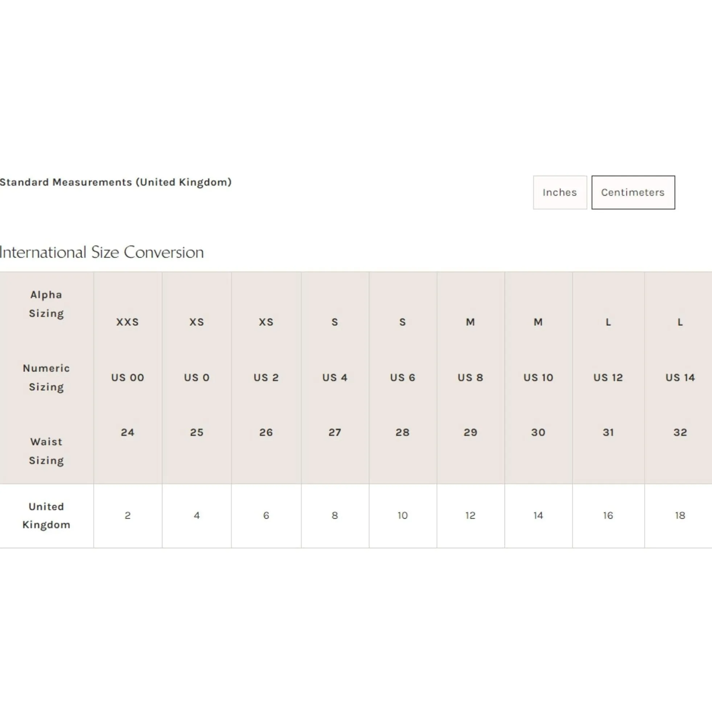
Task: Click United Kingdom size 14 cell
Action: (538, 515)
